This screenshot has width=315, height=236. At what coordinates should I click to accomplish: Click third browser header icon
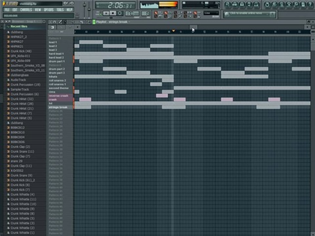tap(9, 22)
